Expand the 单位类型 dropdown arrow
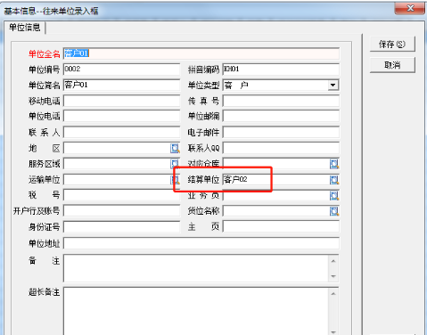427x335 pixels. tap(333, 86)
